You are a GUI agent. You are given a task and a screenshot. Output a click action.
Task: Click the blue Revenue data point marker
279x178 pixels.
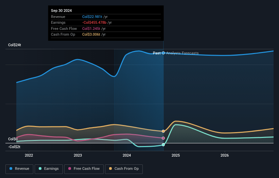(163, 53)
